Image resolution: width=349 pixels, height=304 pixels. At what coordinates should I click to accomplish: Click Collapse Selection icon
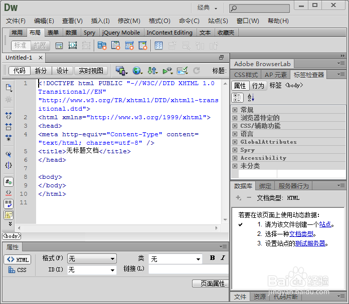(x=9, y=127)
